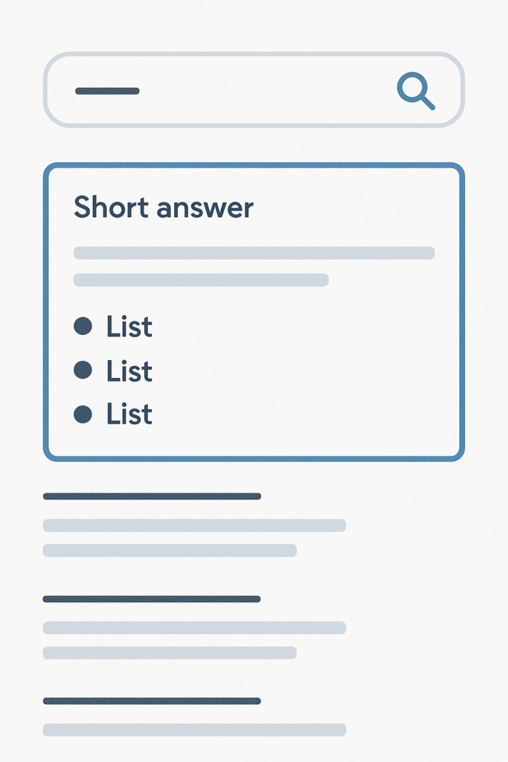
Task: Open the first "List" item text
Action: (x=129, y=326)
